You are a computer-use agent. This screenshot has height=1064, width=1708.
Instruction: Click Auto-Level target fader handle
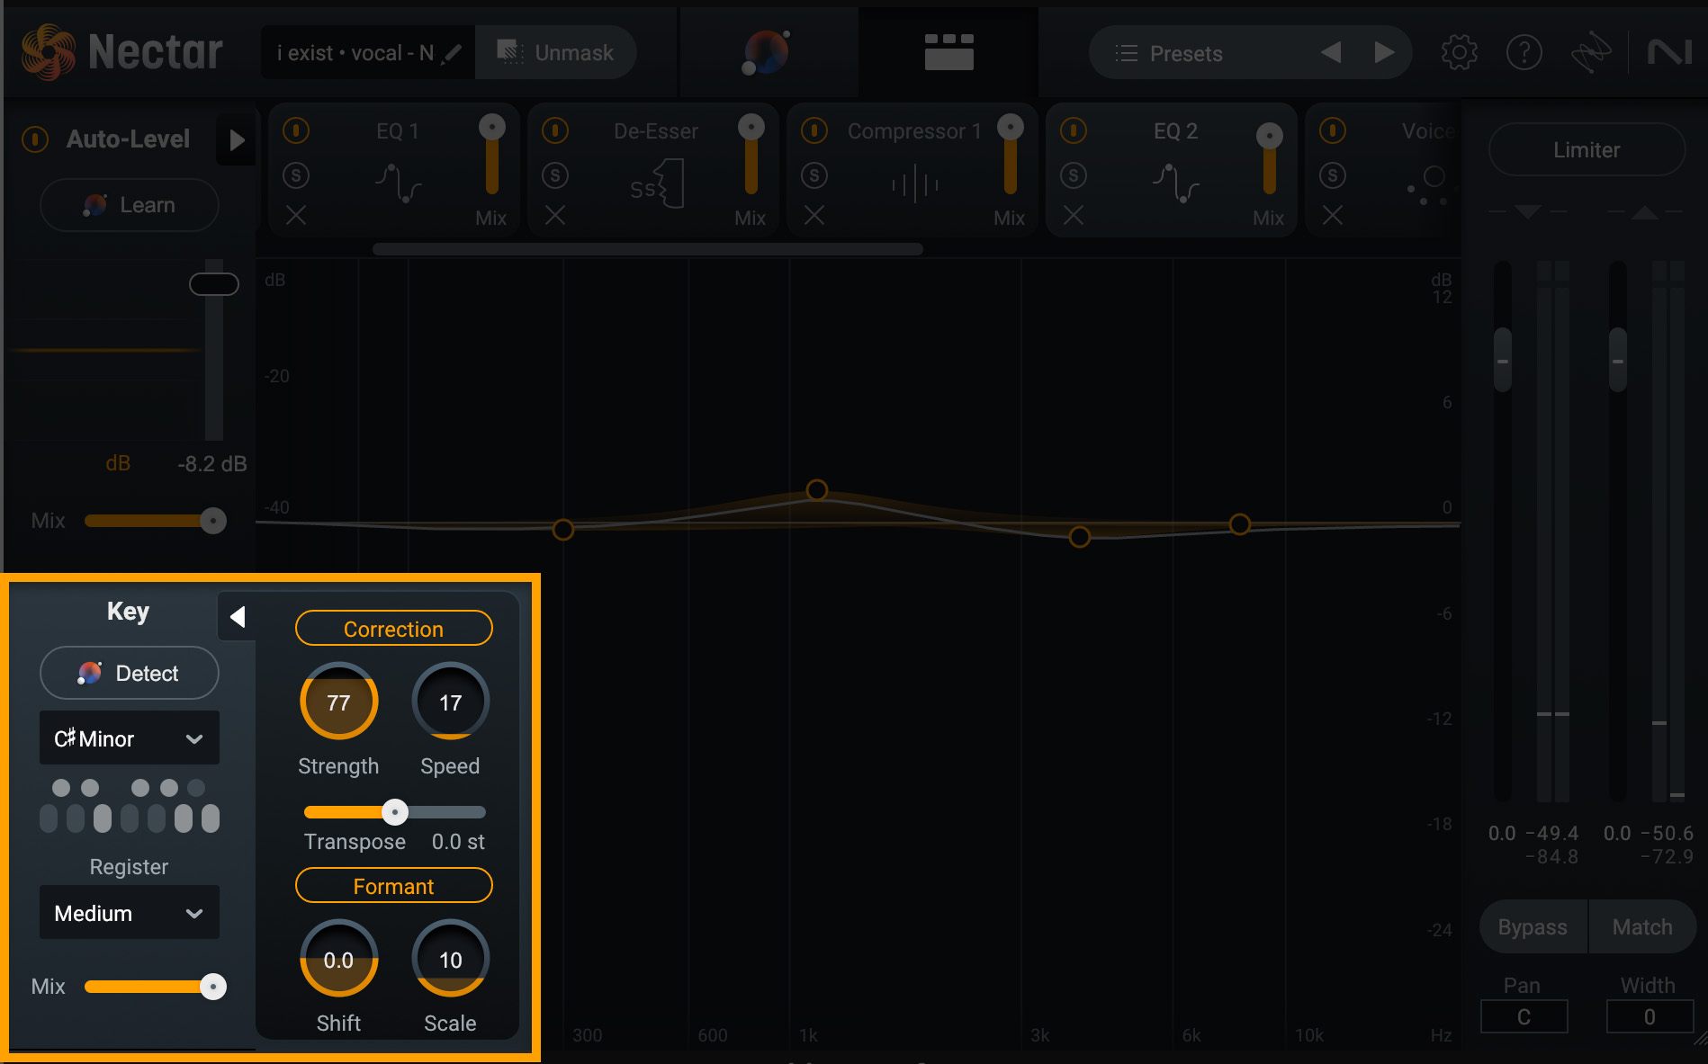[x=214, y=284]
